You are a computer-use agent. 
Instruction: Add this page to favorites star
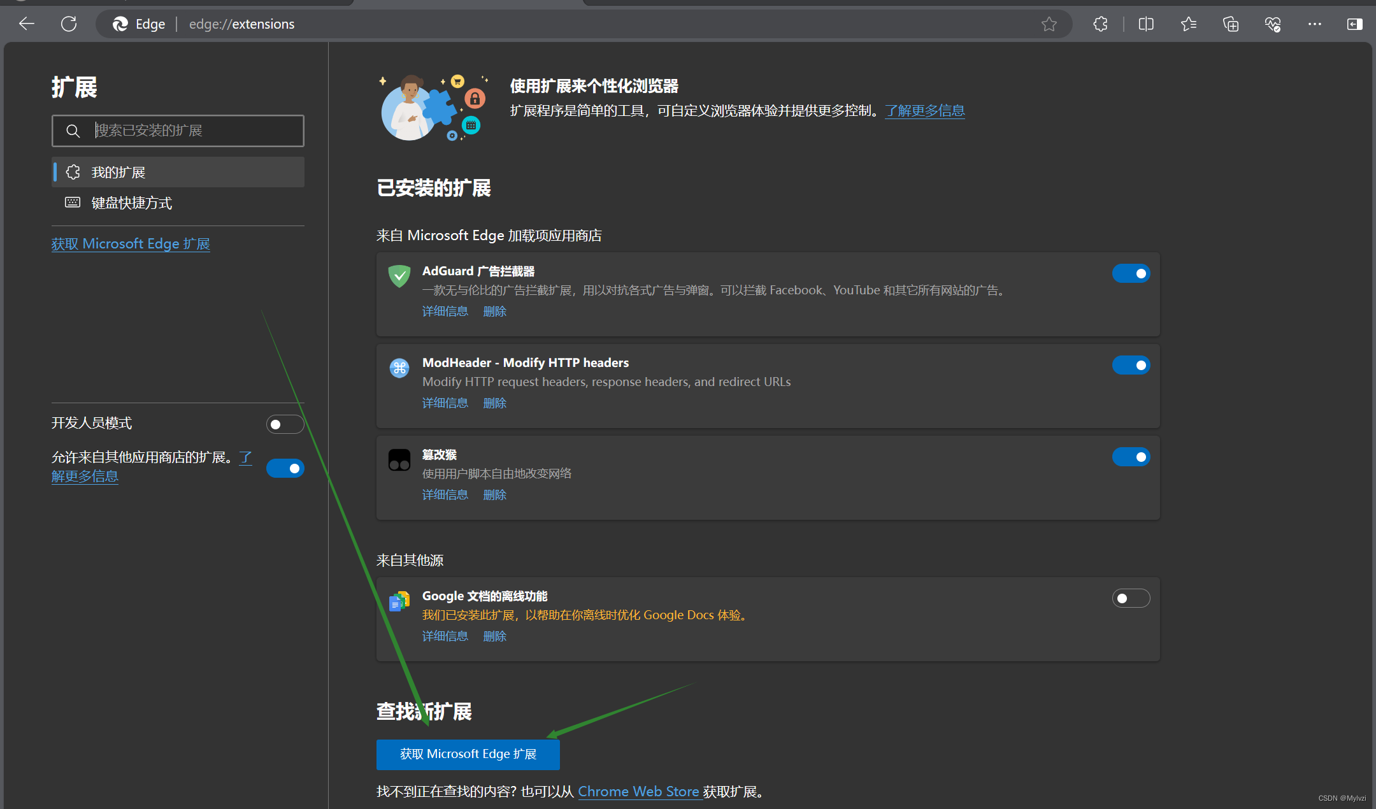point(1049,24)
